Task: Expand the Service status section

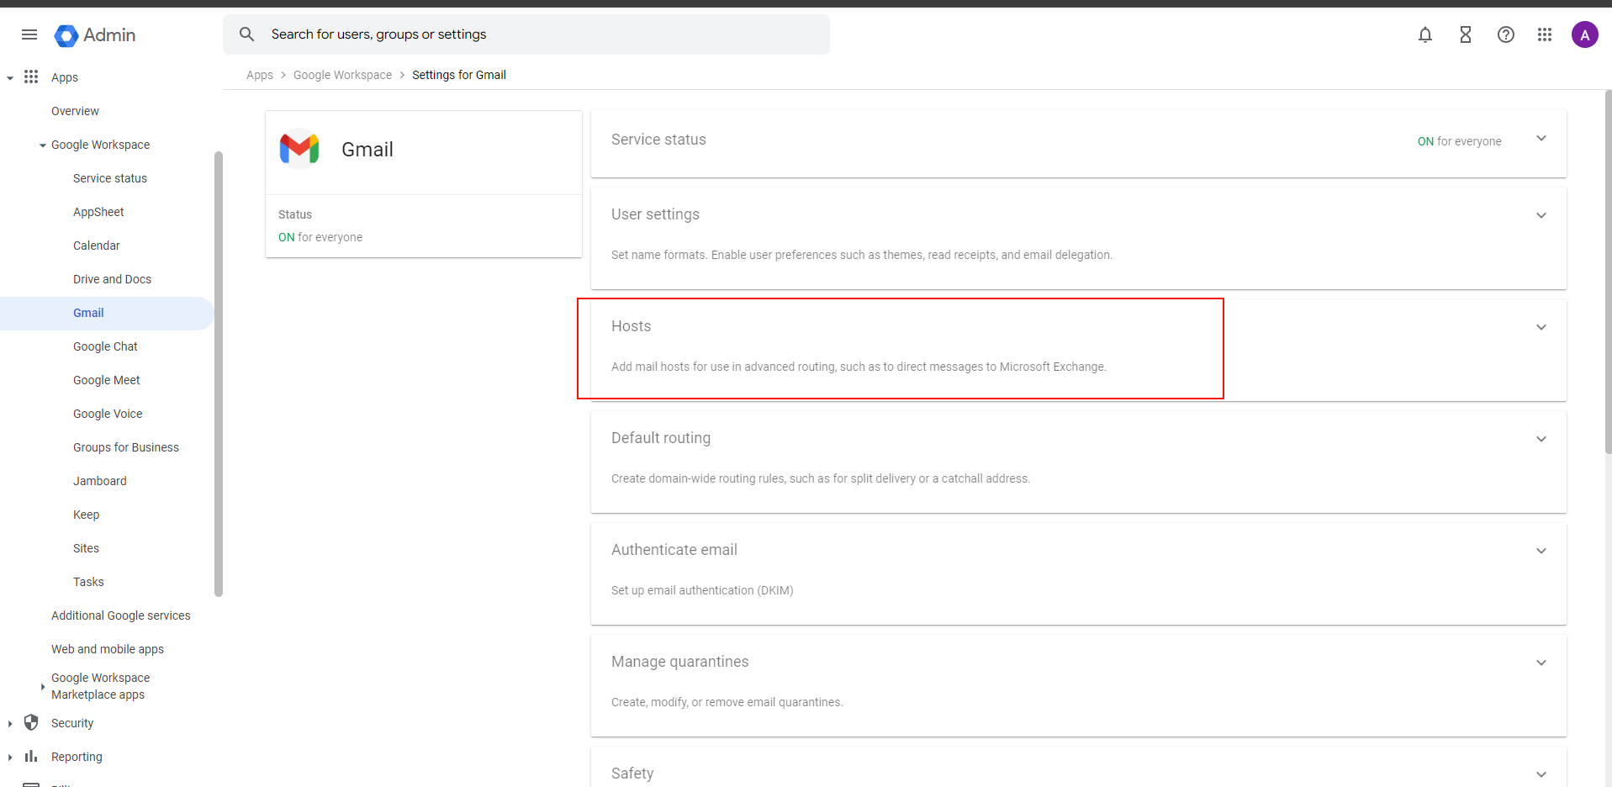Action: pos(1541,139)
